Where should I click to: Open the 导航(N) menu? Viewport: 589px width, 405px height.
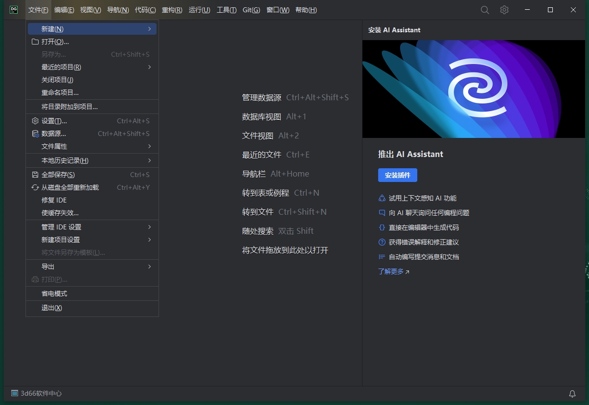click(x=118, y=10)
